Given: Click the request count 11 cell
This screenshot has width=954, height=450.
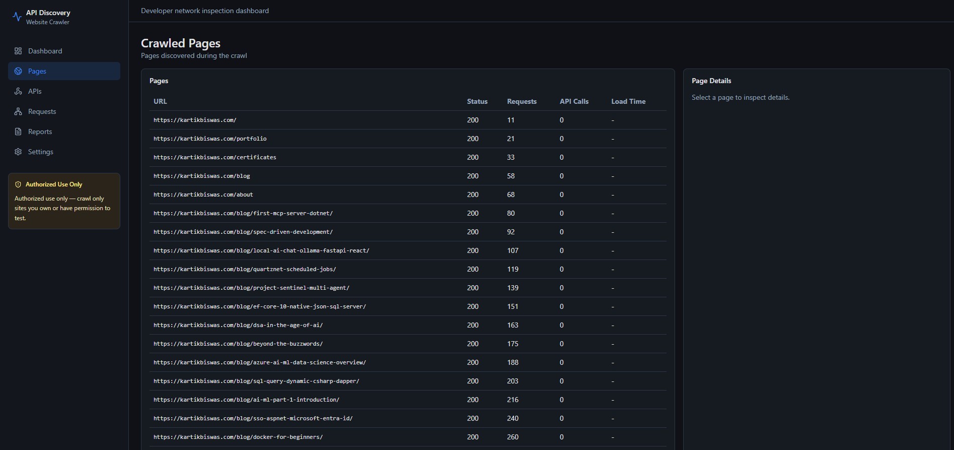Looking at the screenshot, I should point(511,120).
